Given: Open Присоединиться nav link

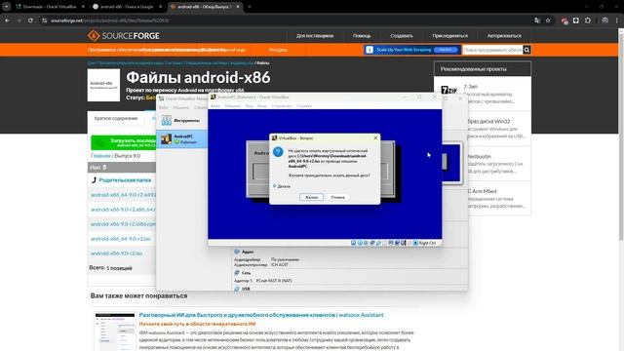Looking at the screenshot, I should [450, 36].
